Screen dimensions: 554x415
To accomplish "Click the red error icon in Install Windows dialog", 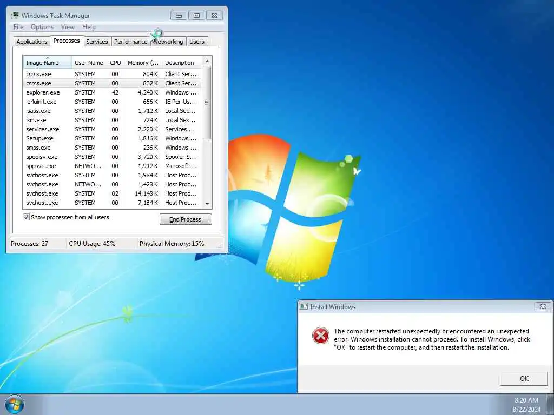I will pos(320,335).
